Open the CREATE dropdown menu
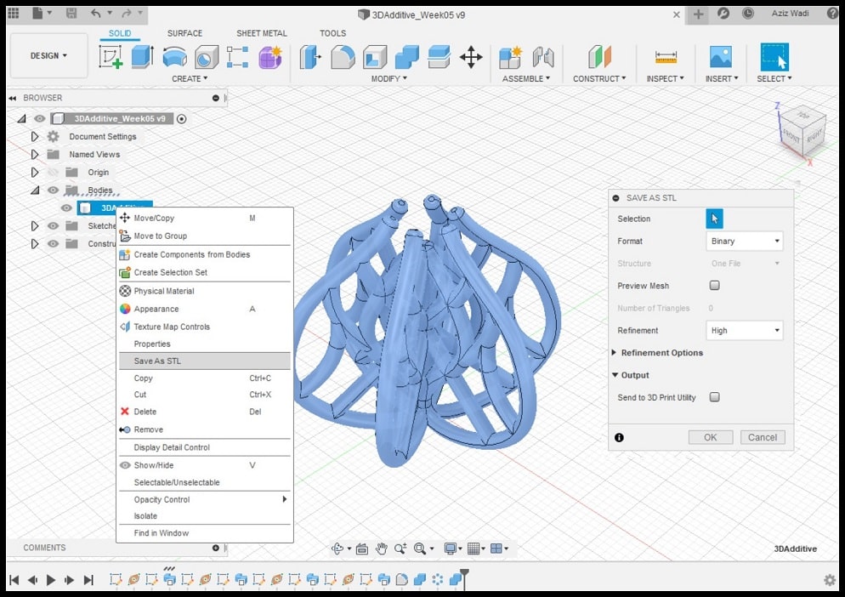The image size is (845, 597). coord(190,79)
